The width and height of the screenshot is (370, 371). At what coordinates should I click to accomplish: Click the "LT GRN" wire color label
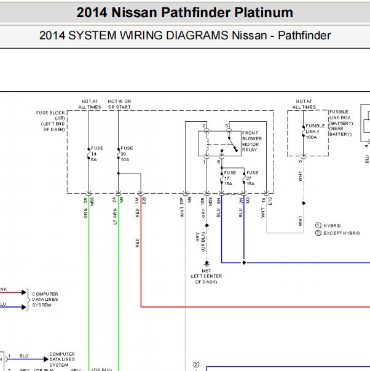coord(115,216)
